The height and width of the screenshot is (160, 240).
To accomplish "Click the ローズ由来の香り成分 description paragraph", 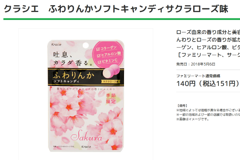I will pyautogui.click(x=208, y=44).
